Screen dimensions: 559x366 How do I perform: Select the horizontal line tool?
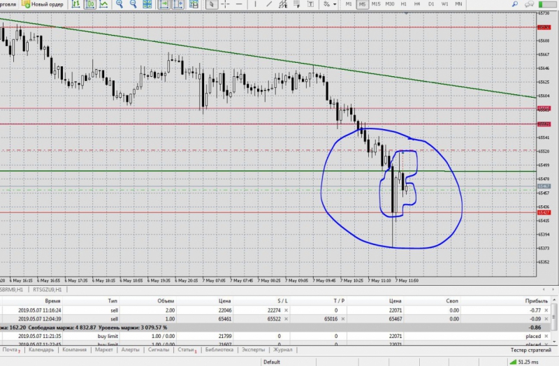[x=239, y=4]
